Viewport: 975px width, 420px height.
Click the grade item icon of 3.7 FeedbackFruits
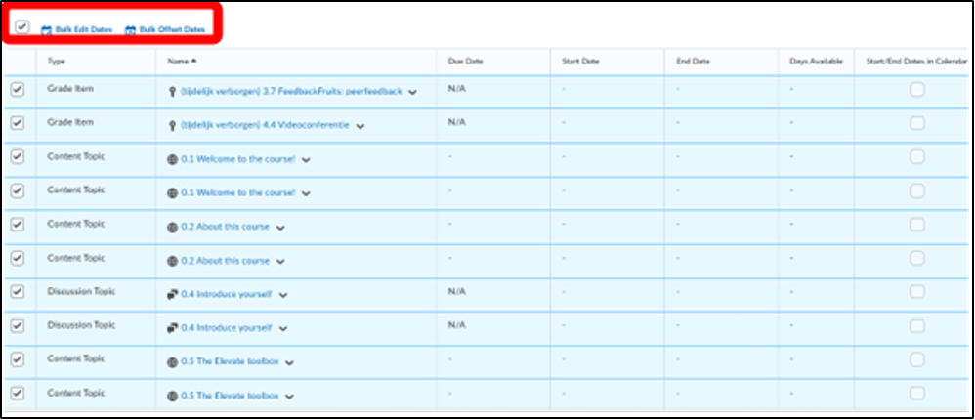(x=172, y=92)
